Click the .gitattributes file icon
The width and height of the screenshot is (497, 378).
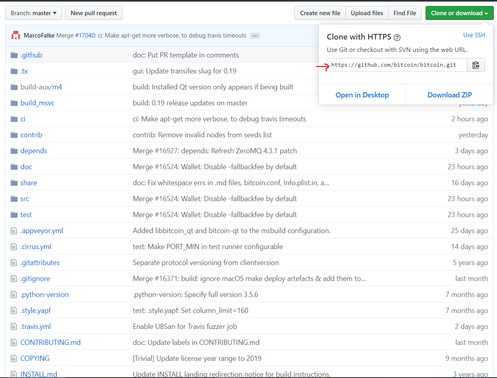[14, 263]
